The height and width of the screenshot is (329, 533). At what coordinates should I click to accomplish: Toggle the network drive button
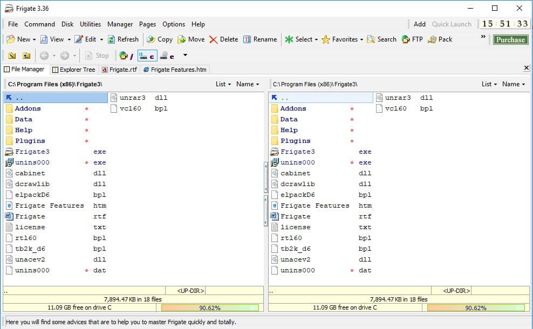pyautogui.click(x=126, y=56)
